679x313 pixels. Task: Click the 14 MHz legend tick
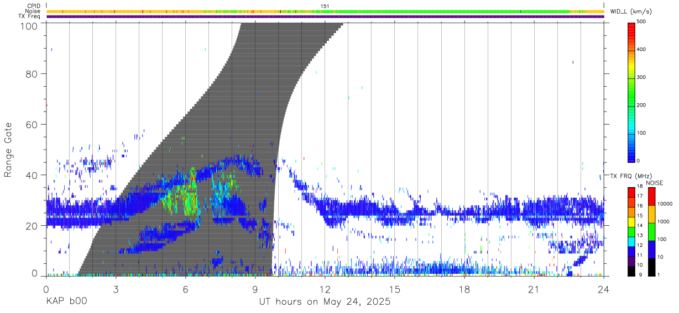[x=641, y=226]
